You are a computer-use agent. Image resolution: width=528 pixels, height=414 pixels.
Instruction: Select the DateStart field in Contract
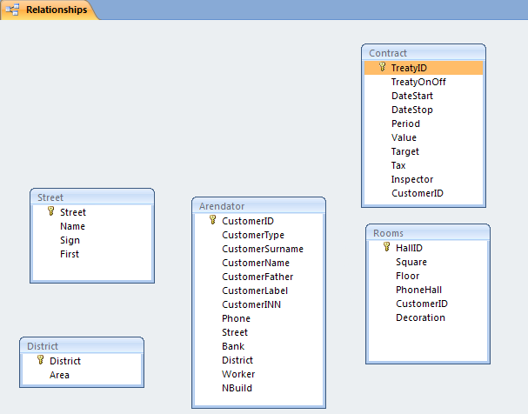[412, 96]
